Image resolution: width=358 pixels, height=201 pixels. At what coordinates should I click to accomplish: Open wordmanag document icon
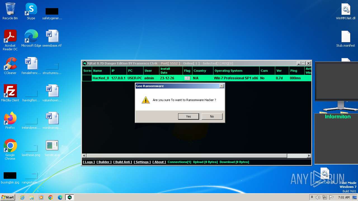(52, 121)
